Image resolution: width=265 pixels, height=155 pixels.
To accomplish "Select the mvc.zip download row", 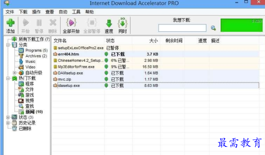I will click(155, 79).
